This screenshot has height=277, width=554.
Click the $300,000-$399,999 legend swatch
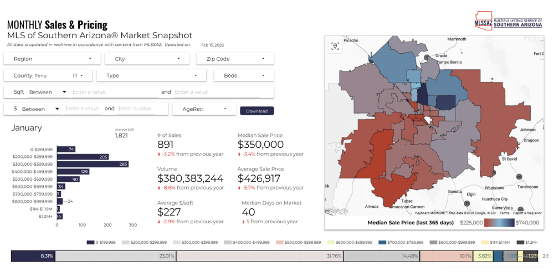pos(176,243)
